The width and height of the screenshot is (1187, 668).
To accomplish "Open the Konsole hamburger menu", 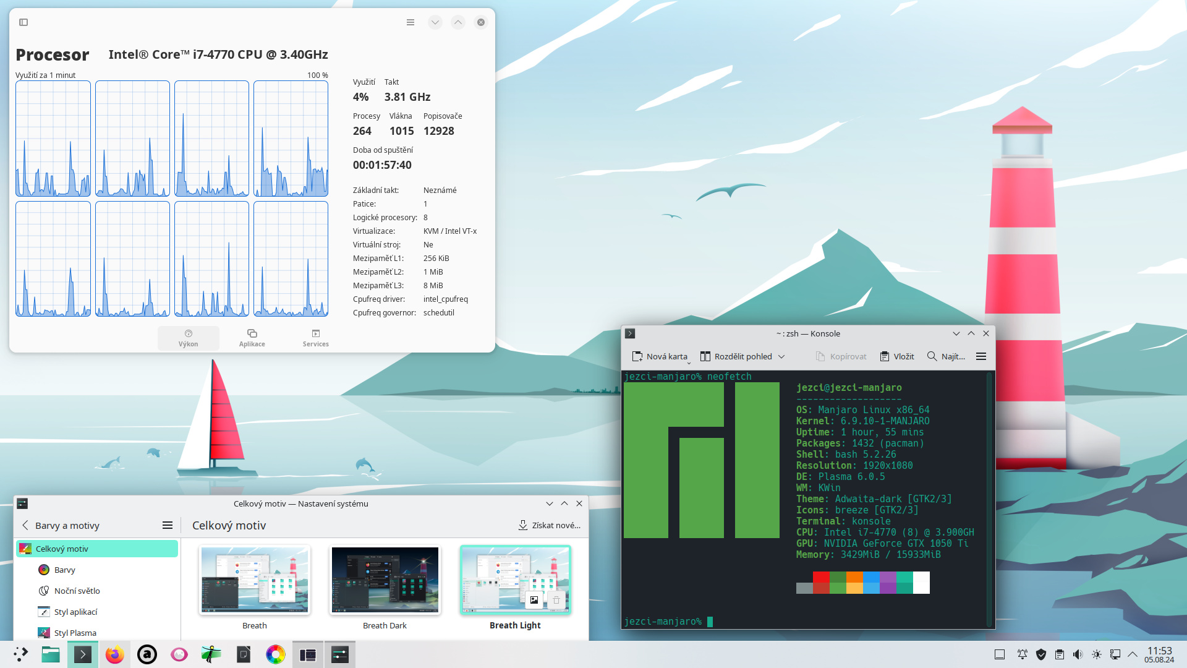I will 981,356.
